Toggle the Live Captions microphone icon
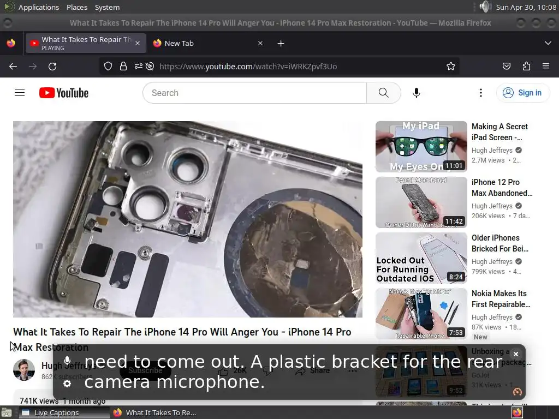Viewport: 559px width, 419px height. 67,360
